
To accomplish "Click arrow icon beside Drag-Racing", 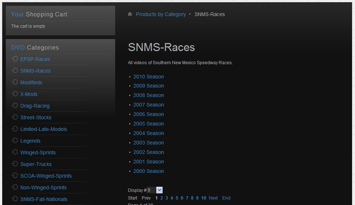I will [x=15, y=105].
